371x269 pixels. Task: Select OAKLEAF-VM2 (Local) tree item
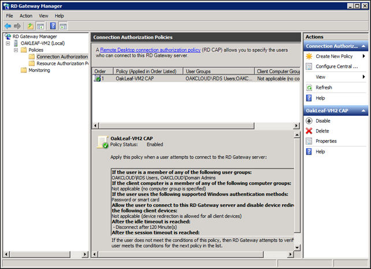(43, 43)
